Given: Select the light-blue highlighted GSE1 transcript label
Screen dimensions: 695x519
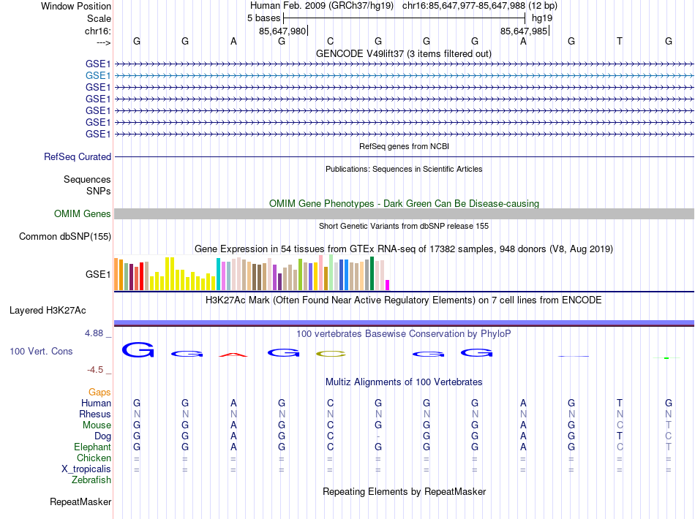Looking at the screenshot, I should pyautogui.click(x=98, y=76).
